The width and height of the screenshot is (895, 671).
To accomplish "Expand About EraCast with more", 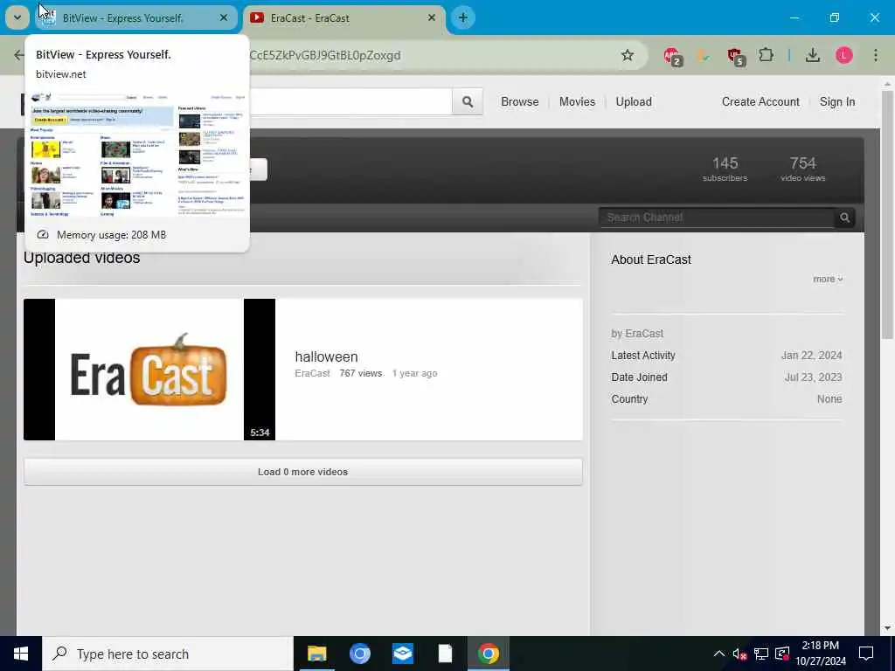I will pyautogui.click(x=828, y=279).
